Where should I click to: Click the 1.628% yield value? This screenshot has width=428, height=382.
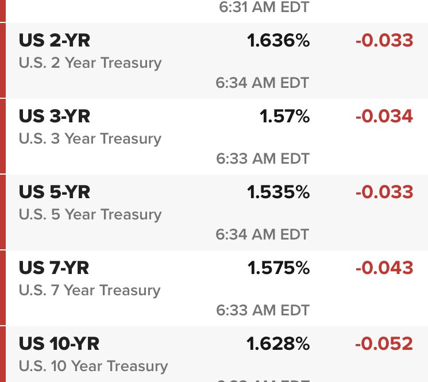pyautogui.click(x=278, y=344)
